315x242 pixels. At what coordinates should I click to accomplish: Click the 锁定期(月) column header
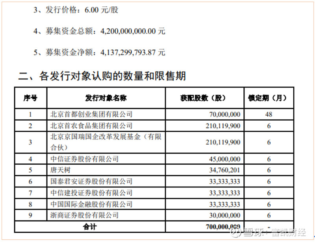269,98
